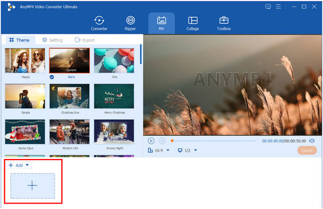Switch to the MV module
Viewport: 323px width, 209px height.
coord(161,23)
